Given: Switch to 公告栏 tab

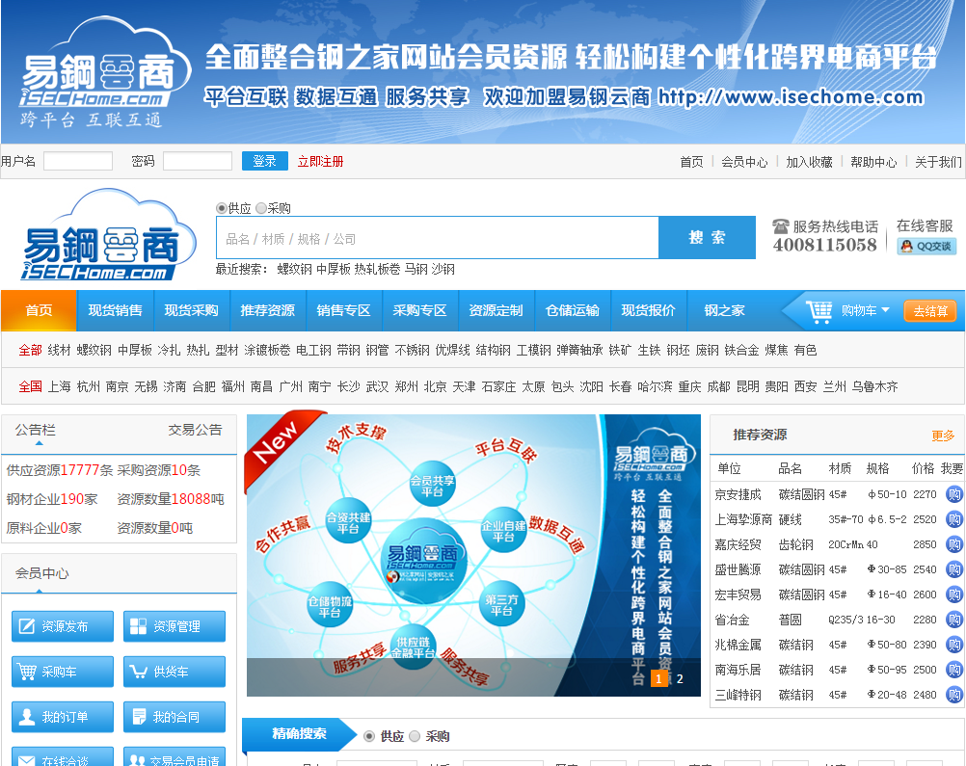Looking at the screenshot, I should tap(36, 430).
